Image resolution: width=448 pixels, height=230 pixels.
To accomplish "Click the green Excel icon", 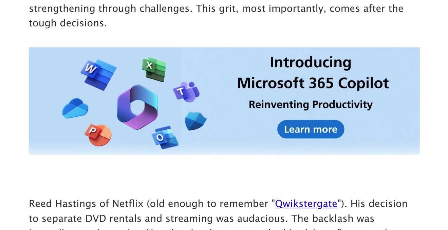I will 154,69.
